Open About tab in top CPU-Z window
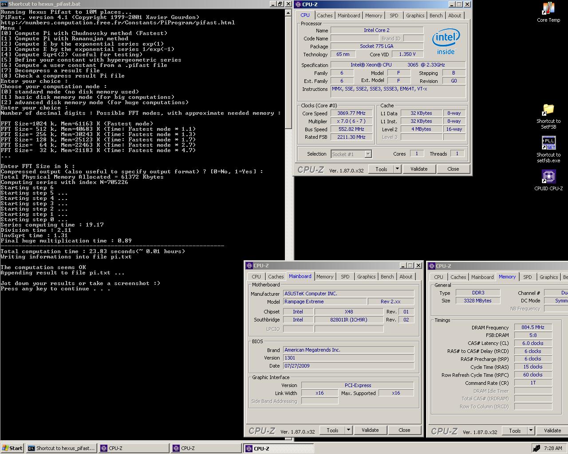This screenshot has width=568, height=454. point(454,16)
